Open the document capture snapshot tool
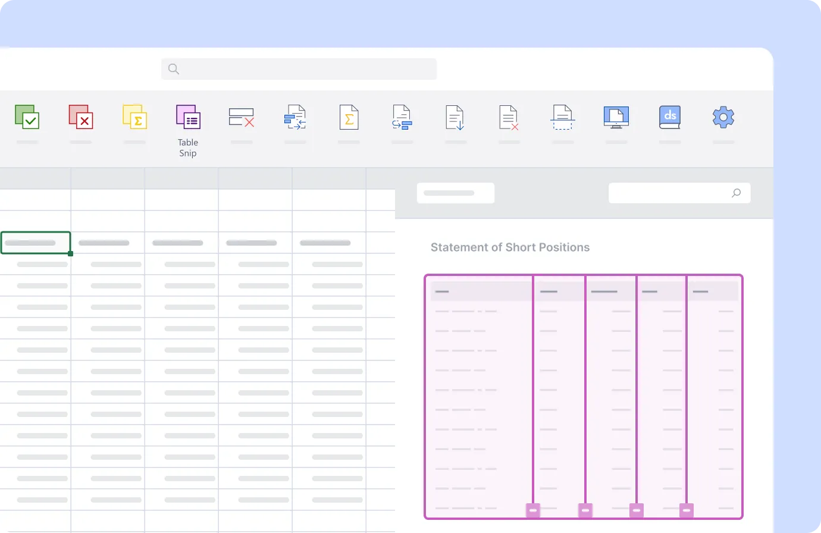Image resolution: width=821 pixels, height=533 pixels. click(562, 117)
